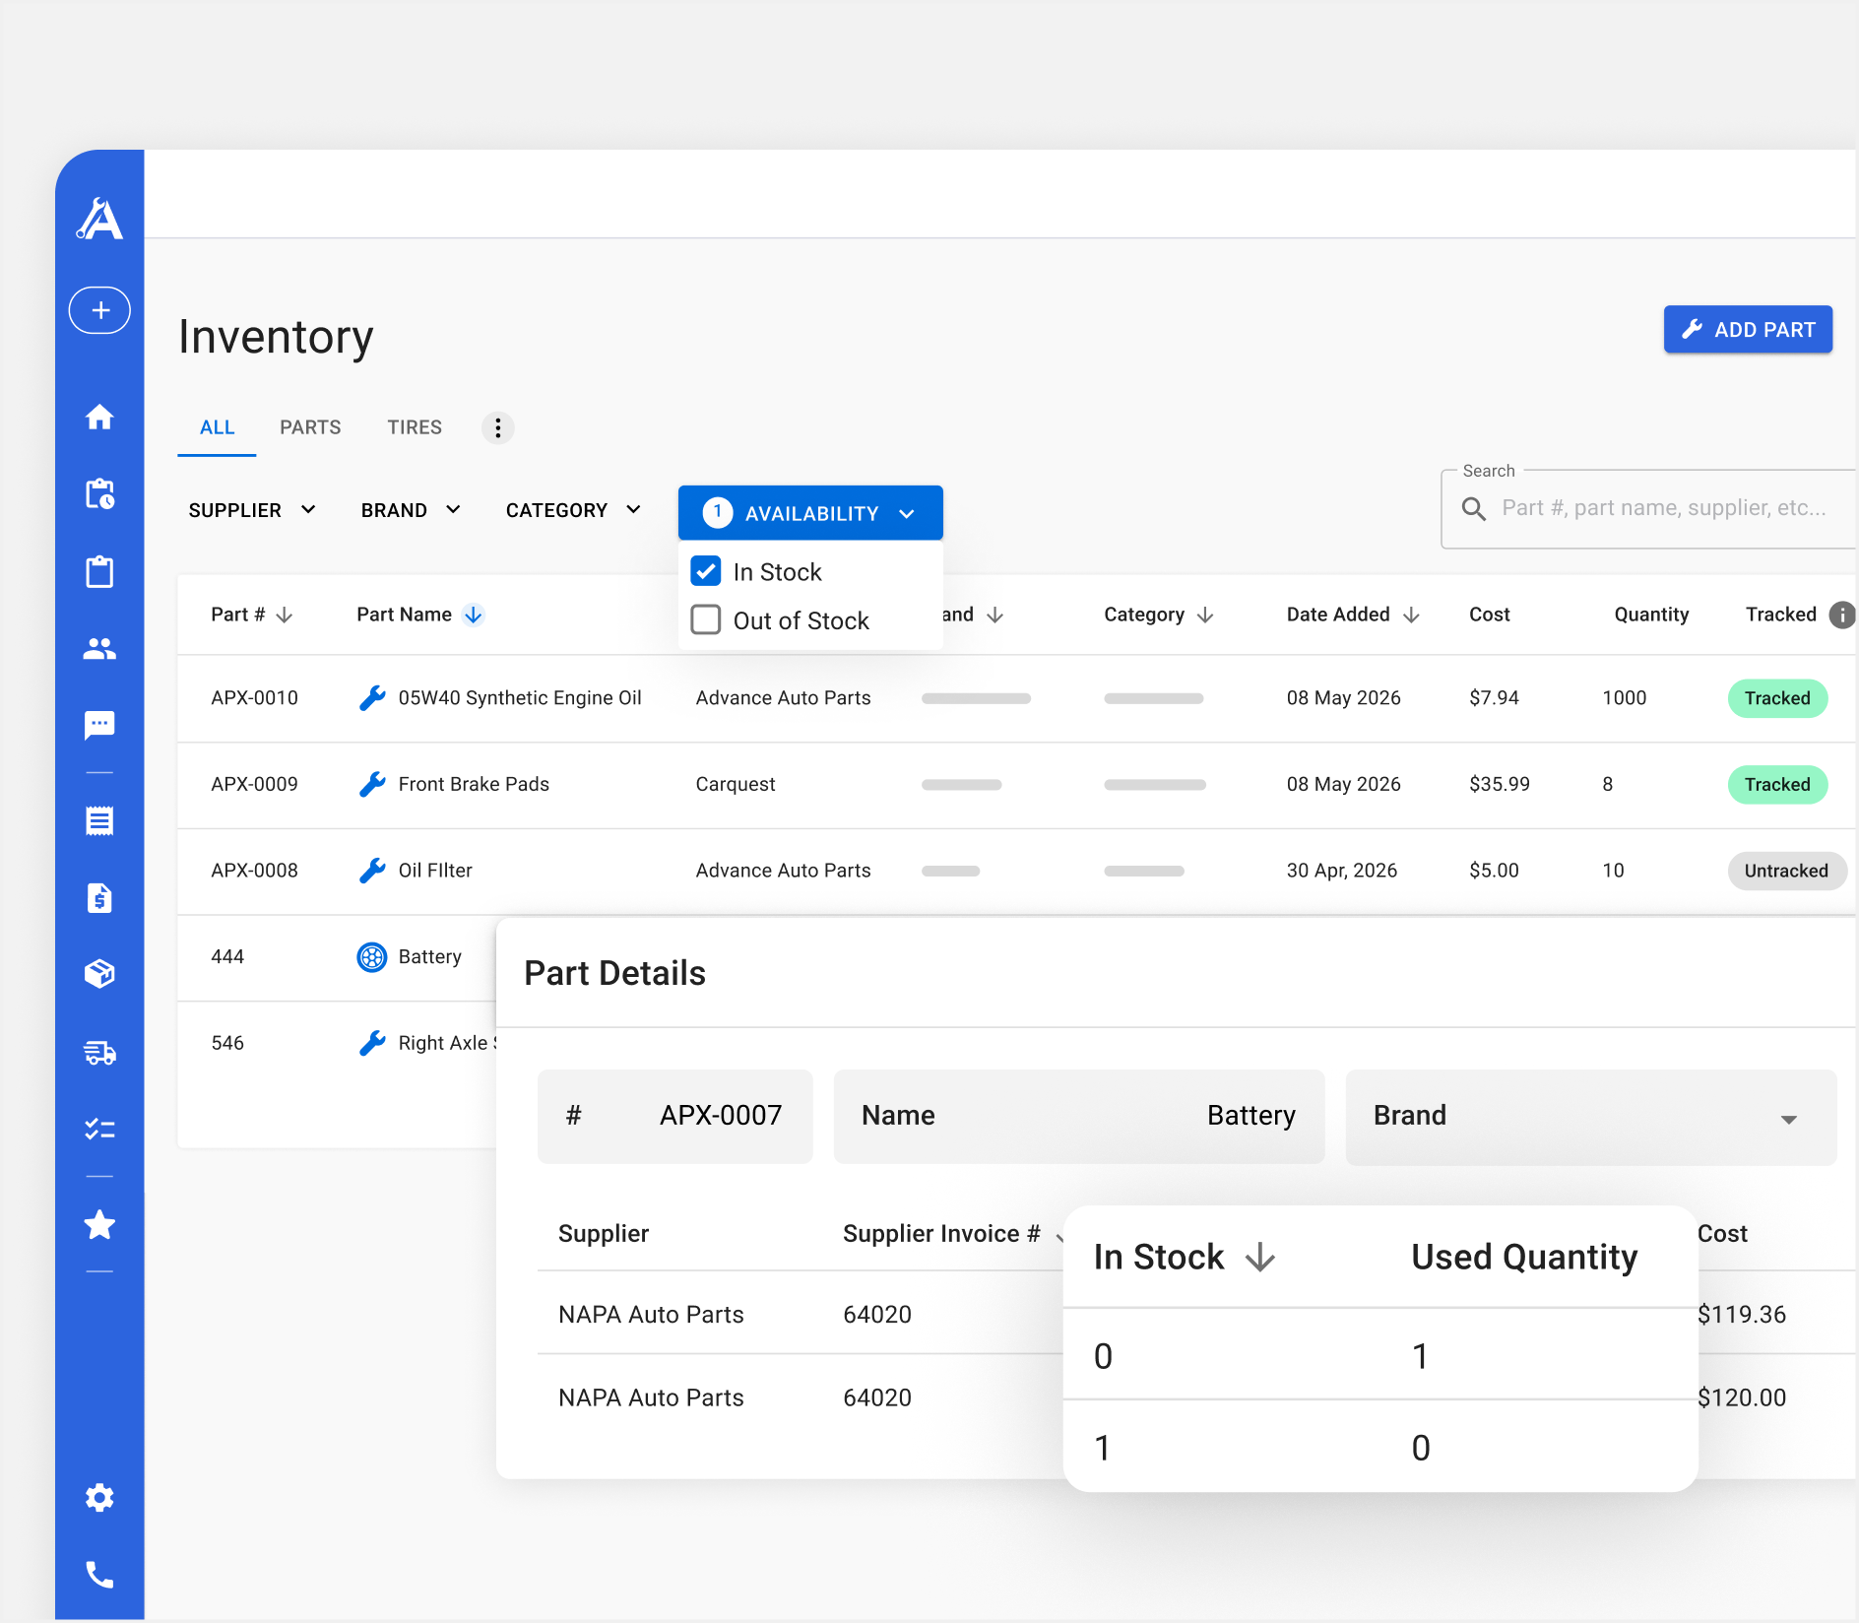Expand the Supplier filter dropdown
This screenshot has width=1859, height=1623.
pos(252,510)
